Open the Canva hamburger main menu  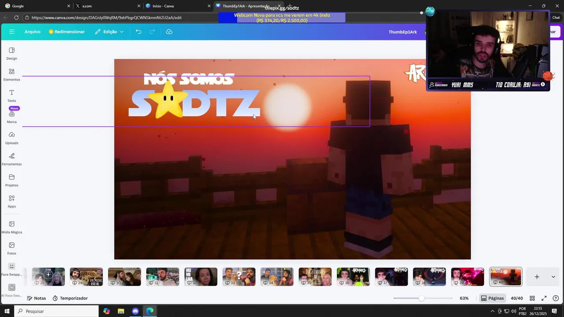[x=12, y=32]
